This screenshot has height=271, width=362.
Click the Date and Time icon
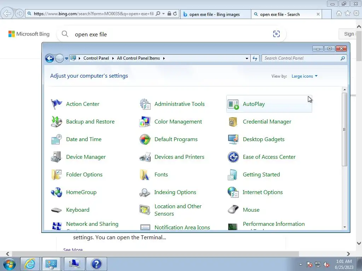click(56, 139)
